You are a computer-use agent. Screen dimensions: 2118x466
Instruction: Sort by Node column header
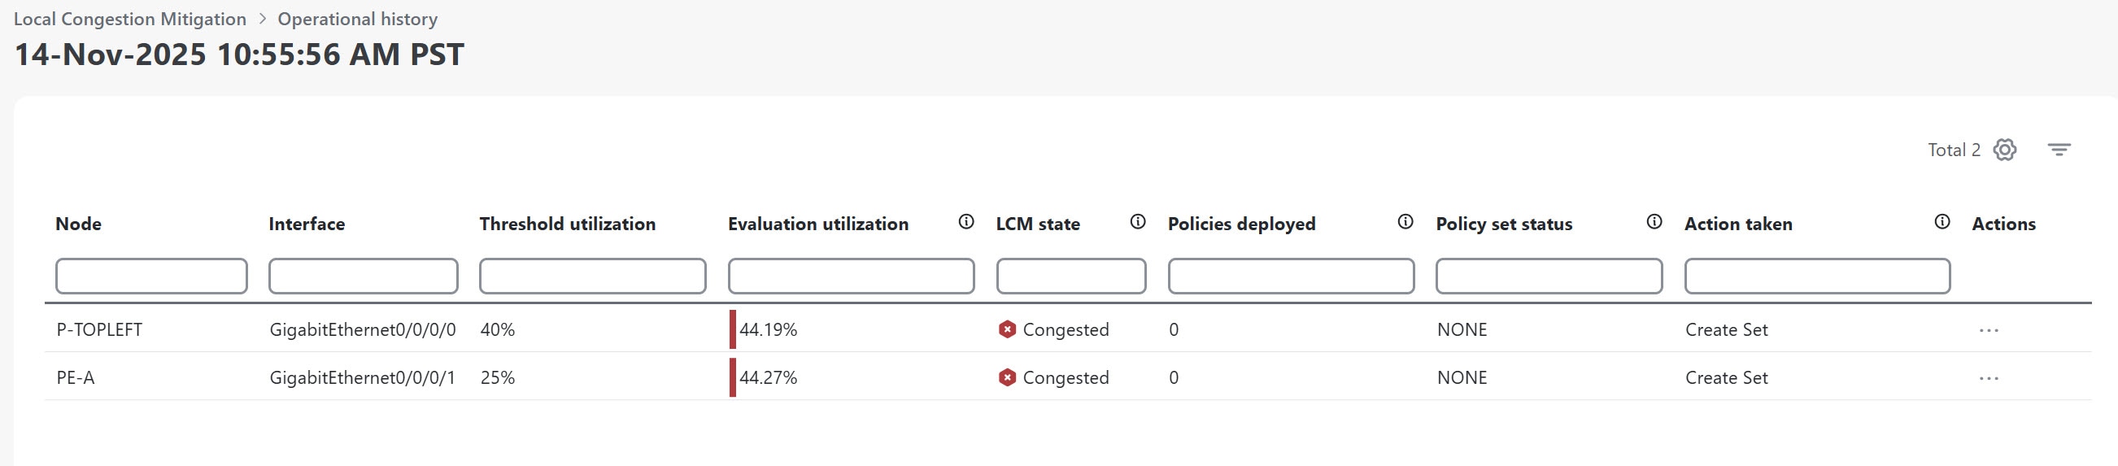pyautogui.click(x=78, y=224)
